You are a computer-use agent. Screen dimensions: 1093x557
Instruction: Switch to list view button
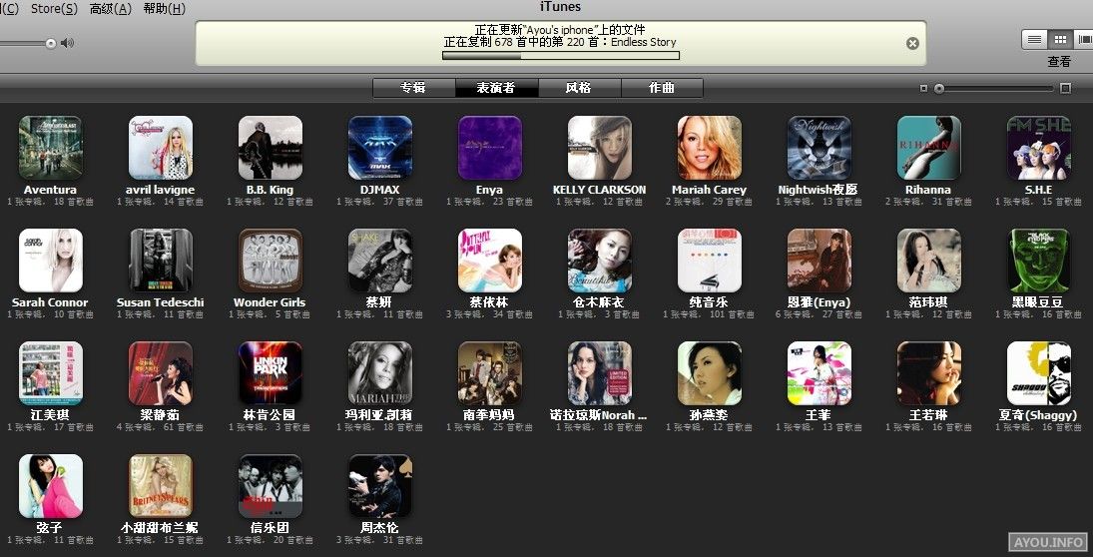tap(1034, 40)
